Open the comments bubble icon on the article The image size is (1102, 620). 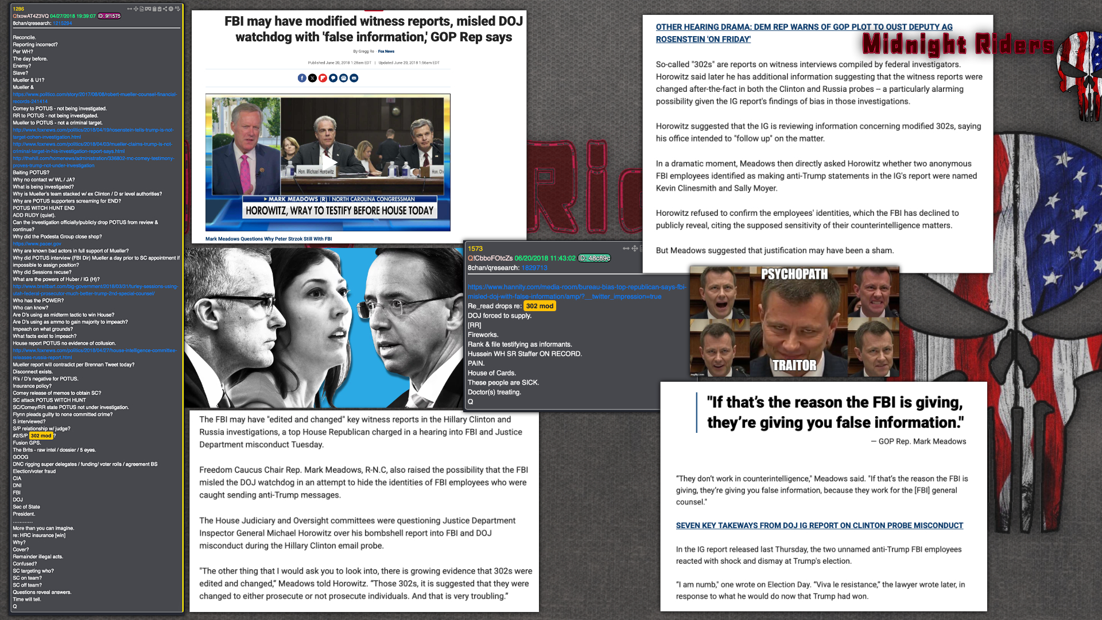pos(333,78)
